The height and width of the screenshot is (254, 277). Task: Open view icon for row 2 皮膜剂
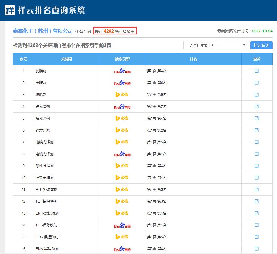(x=257, y=82)
